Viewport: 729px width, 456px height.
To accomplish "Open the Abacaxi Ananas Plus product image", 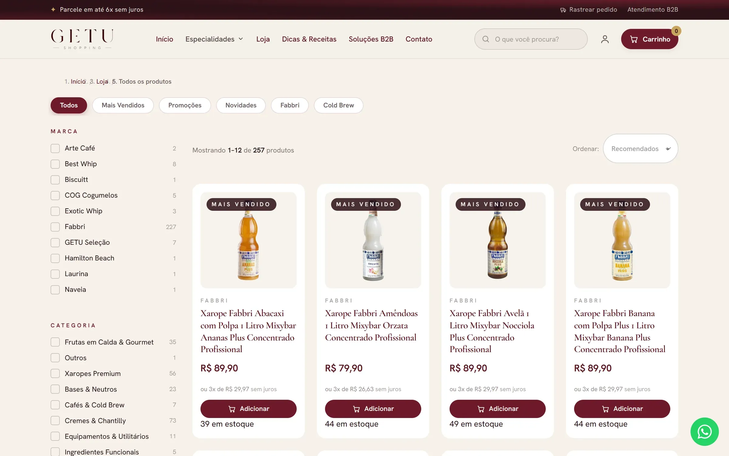I will (x=248, y=240).
